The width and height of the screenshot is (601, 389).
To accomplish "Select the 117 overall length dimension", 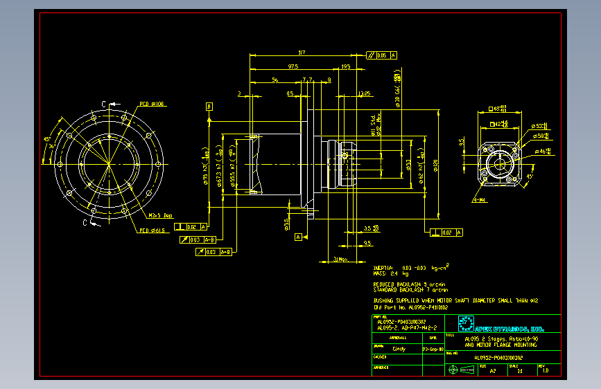I will click(302, 53).
